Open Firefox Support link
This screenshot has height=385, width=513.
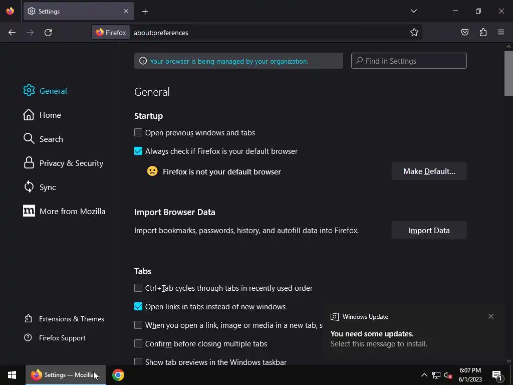tap(55, 338)
